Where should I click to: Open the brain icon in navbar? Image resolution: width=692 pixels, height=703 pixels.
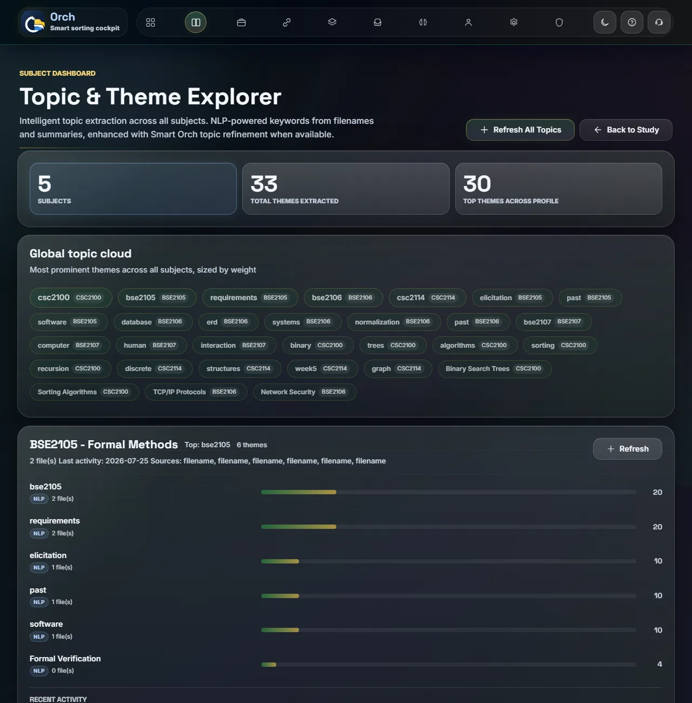(423, 22)
